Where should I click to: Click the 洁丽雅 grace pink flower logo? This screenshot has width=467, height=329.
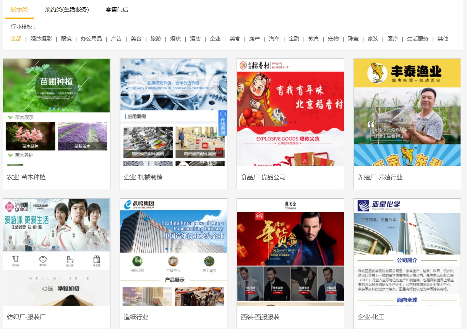click(x=9, y=207)
